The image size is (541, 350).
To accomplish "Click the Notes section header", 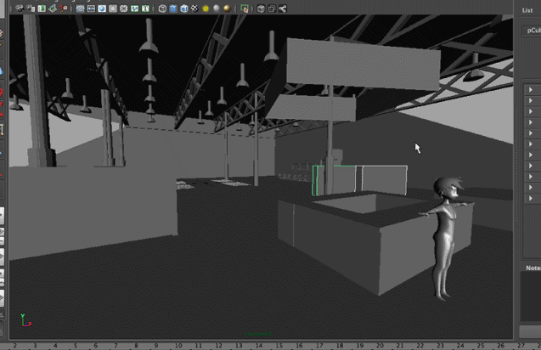I will (533, 268).
